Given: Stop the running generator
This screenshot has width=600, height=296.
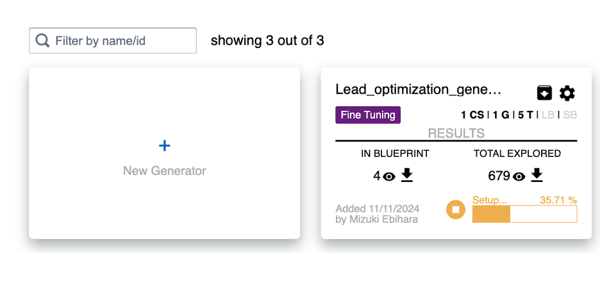Looking at the screenshot, I should coord(456,210).
